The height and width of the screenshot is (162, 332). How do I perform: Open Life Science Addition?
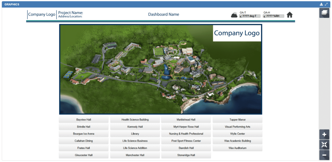click(x=135, y=148)
